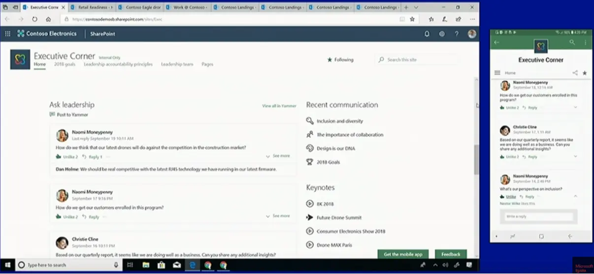Image resolution: width=594 pixels, height=274 pixels.
Task: Open the SharePoint settings gear icon
Action: click(x=442, y=34)
